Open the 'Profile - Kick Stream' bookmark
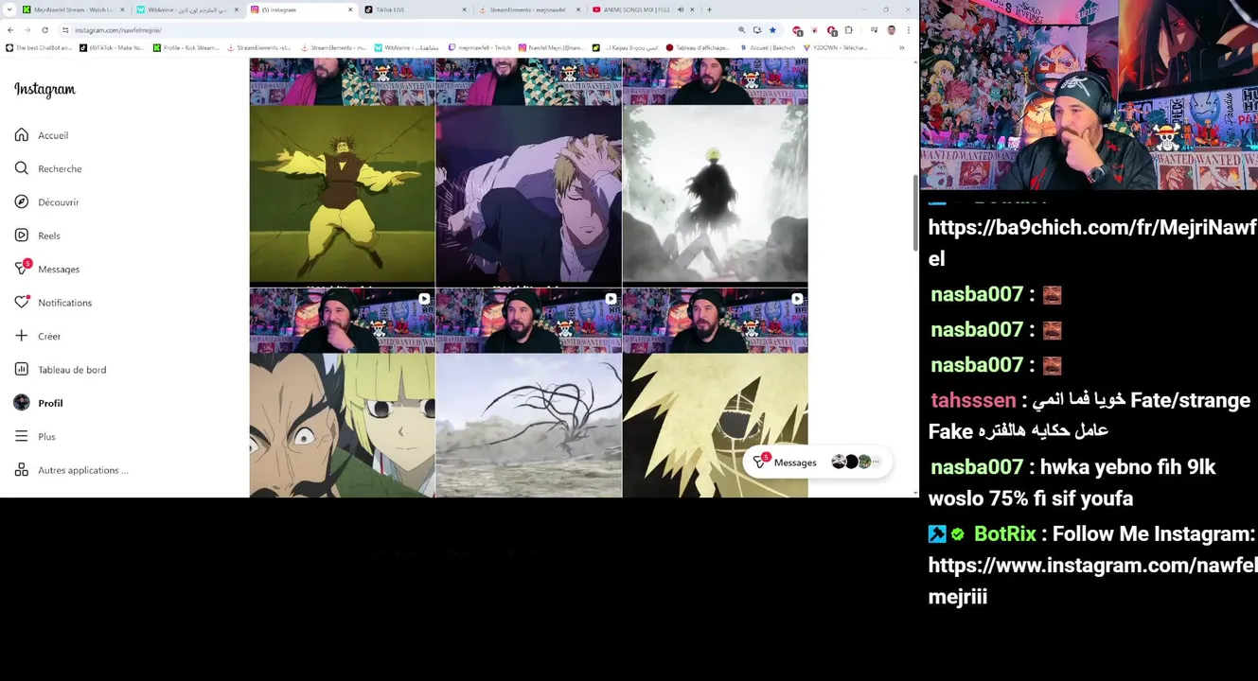 [x=186, y=47]
